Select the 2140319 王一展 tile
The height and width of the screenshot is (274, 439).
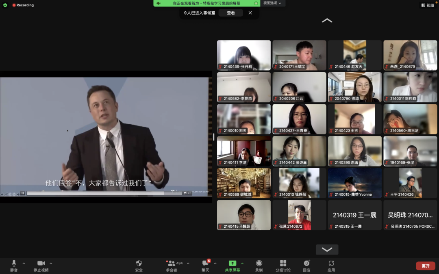355,215
